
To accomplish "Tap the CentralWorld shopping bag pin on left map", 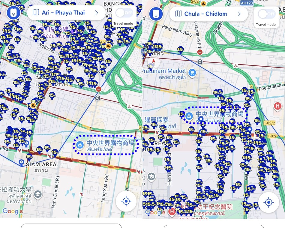I will [80, 145].
